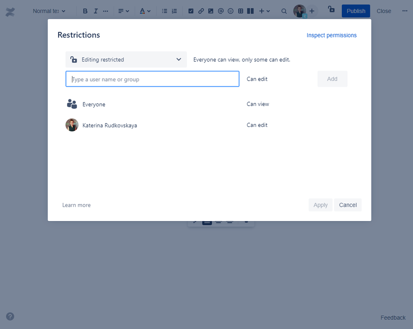The height and width of the screenshot is (329, 413).
Task: Open more text formatting options
Action: [x=106, y=11]
